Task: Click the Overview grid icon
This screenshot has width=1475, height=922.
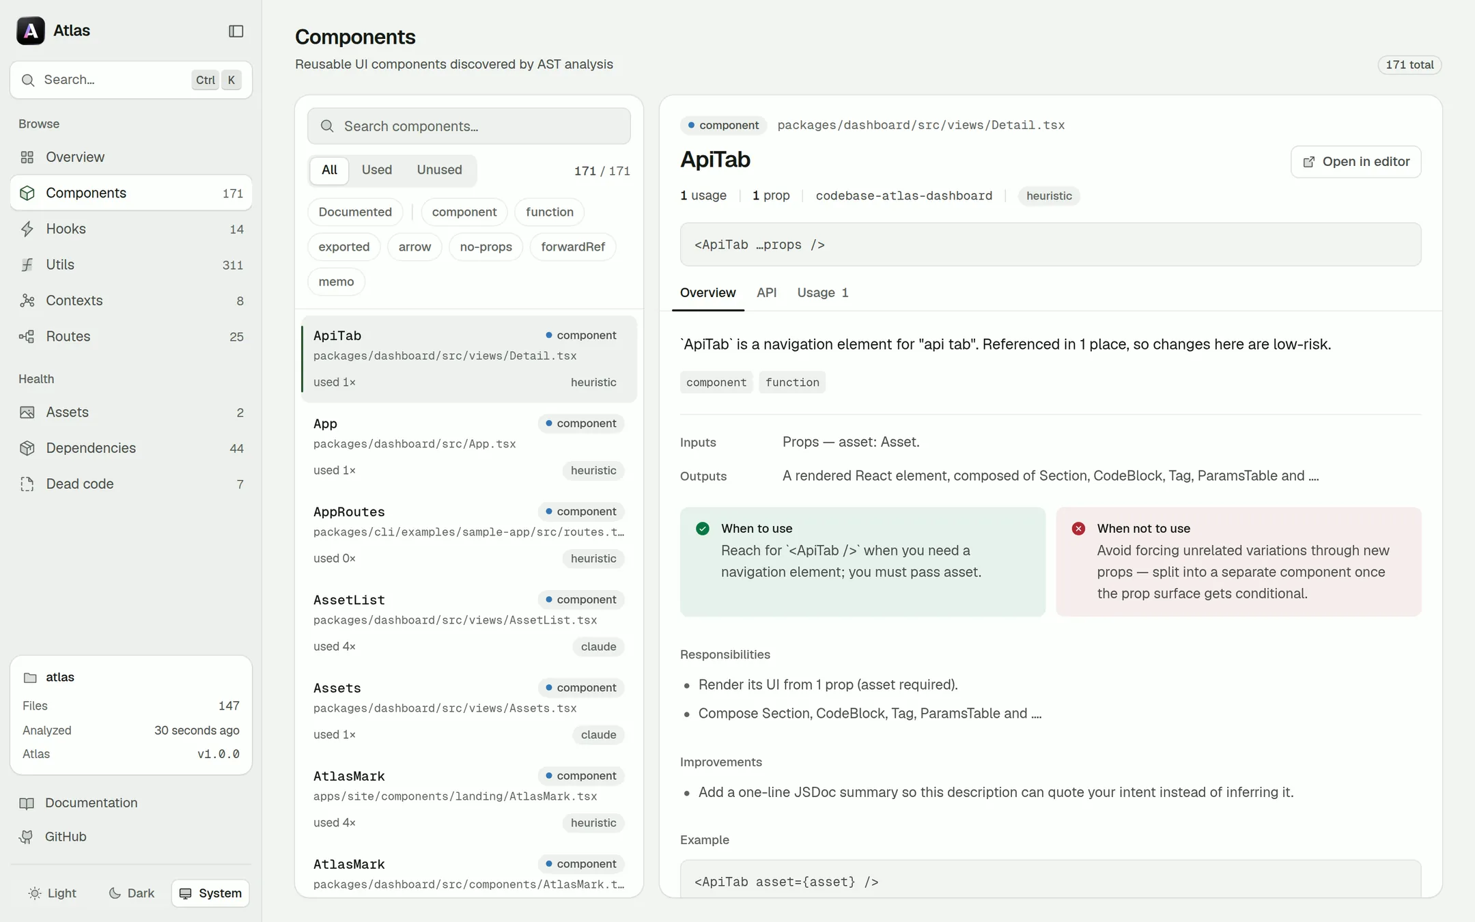Action: (x=27, y=157)
